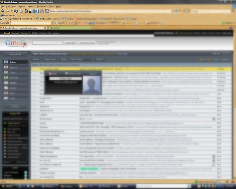Image resolution: width=236 pixels, height=189 pixels.
Task: Click the Gmail envelope site icon in address bar
Action: tap(47, 11)
